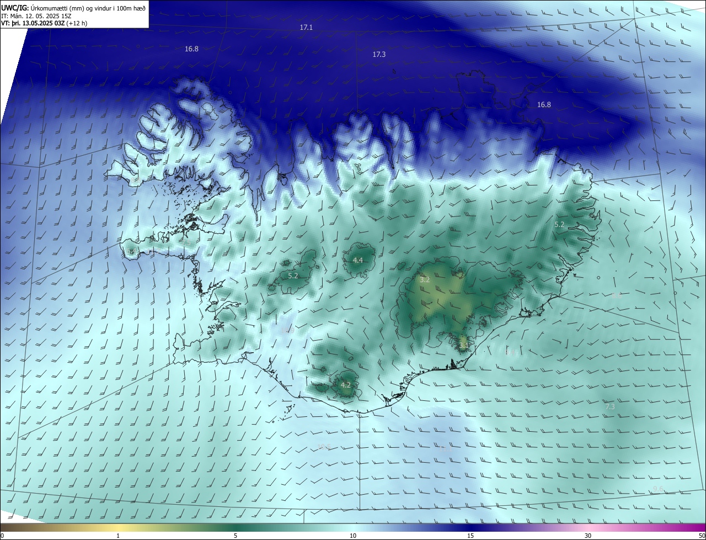Click the 3.2 label on Vatnajökull glacier

click(425, 280)
